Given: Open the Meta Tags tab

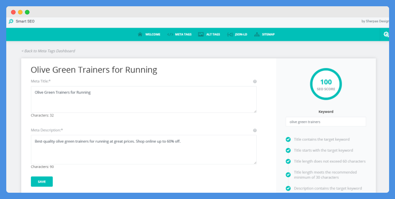Looking at the screenshot, I should (x=179, y=35).
